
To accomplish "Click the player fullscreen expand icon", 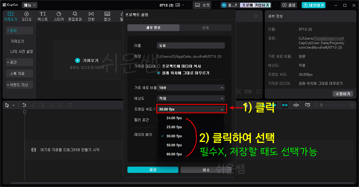I will (x=258, y=92).
